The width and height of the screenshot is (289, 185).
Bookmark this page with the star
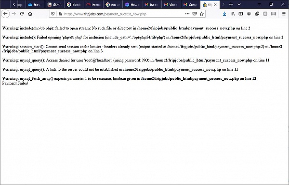[202, 14]
